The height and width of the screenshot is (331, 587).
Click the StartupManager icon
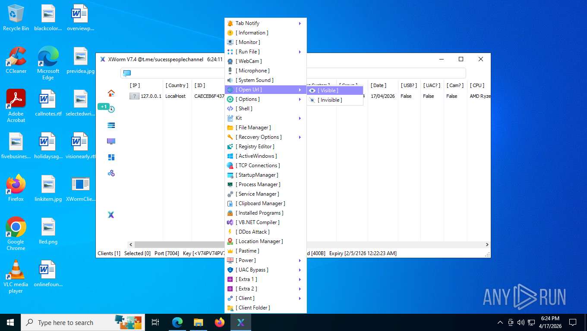click(230, 175)
